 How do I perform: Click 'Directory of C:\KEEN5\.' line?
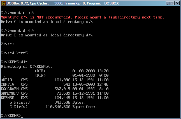click(x=26, y=67)
